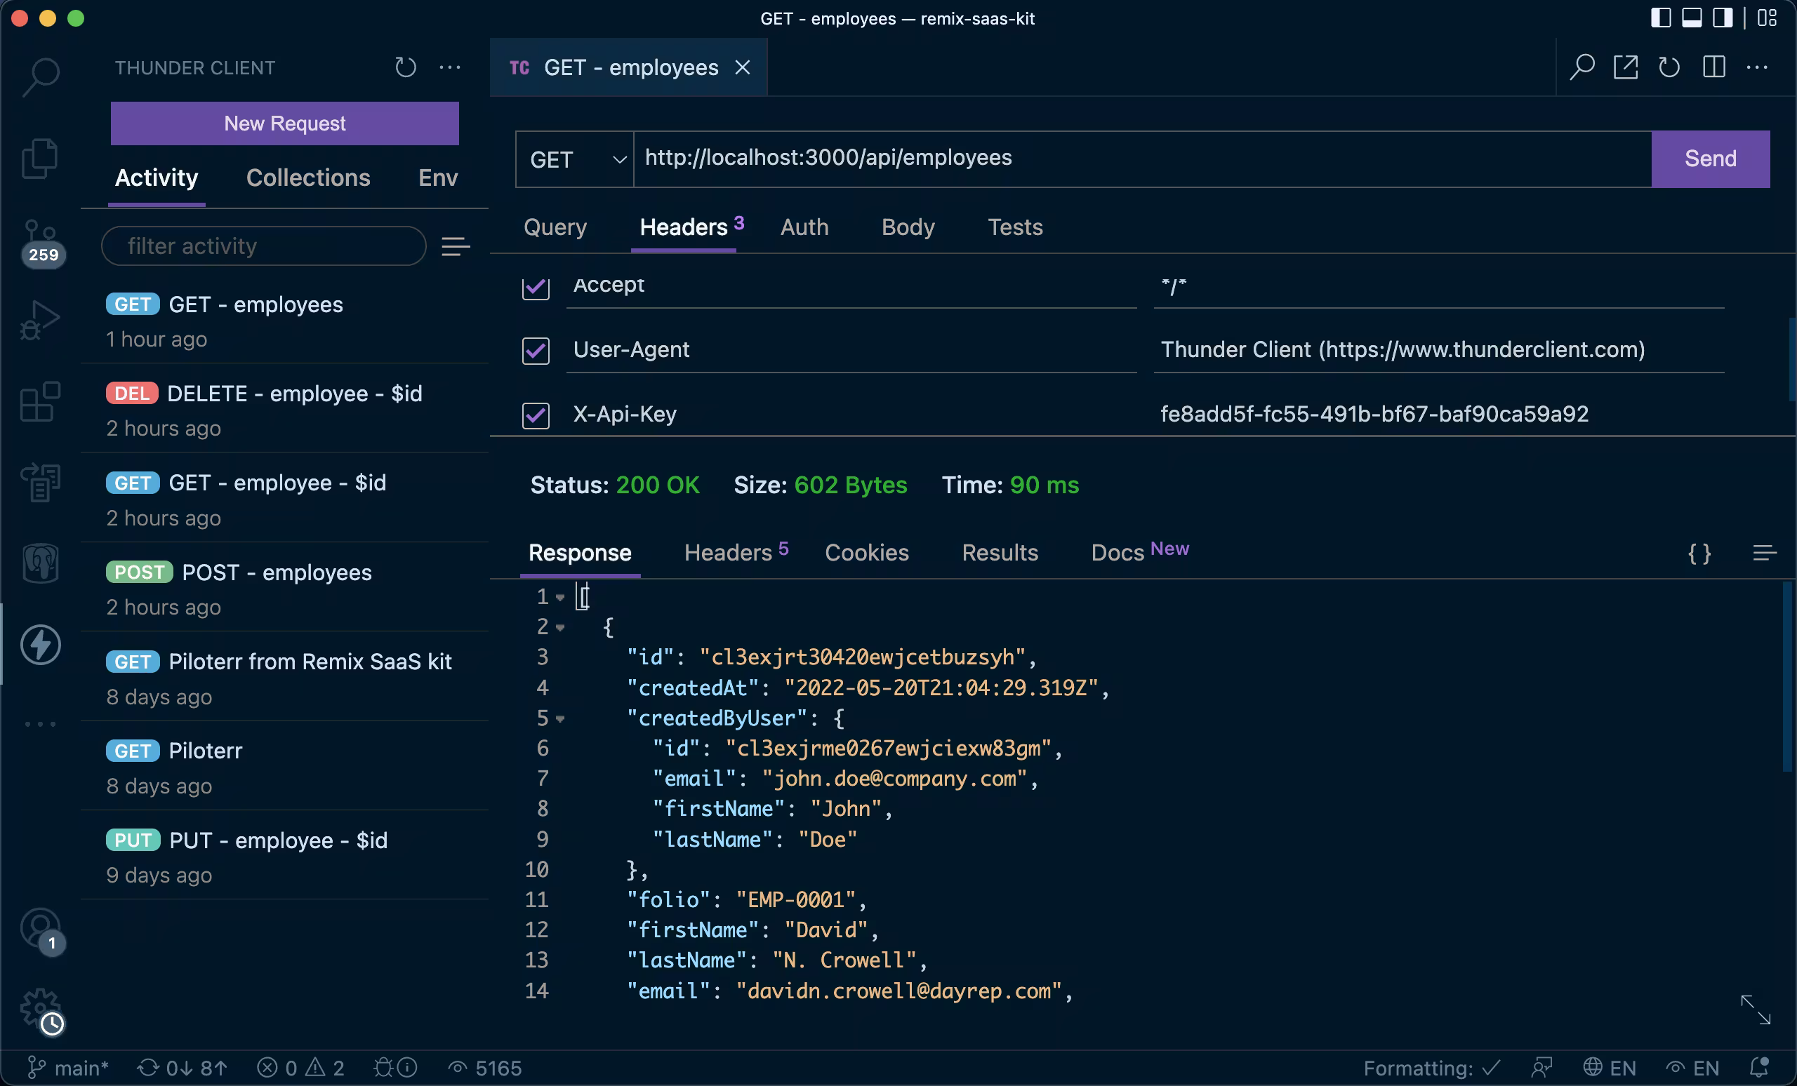The height and width of the screenshot is (1086, 1797).
Task: Switch to the Collections tab
Action: click(x=307, y=177)
